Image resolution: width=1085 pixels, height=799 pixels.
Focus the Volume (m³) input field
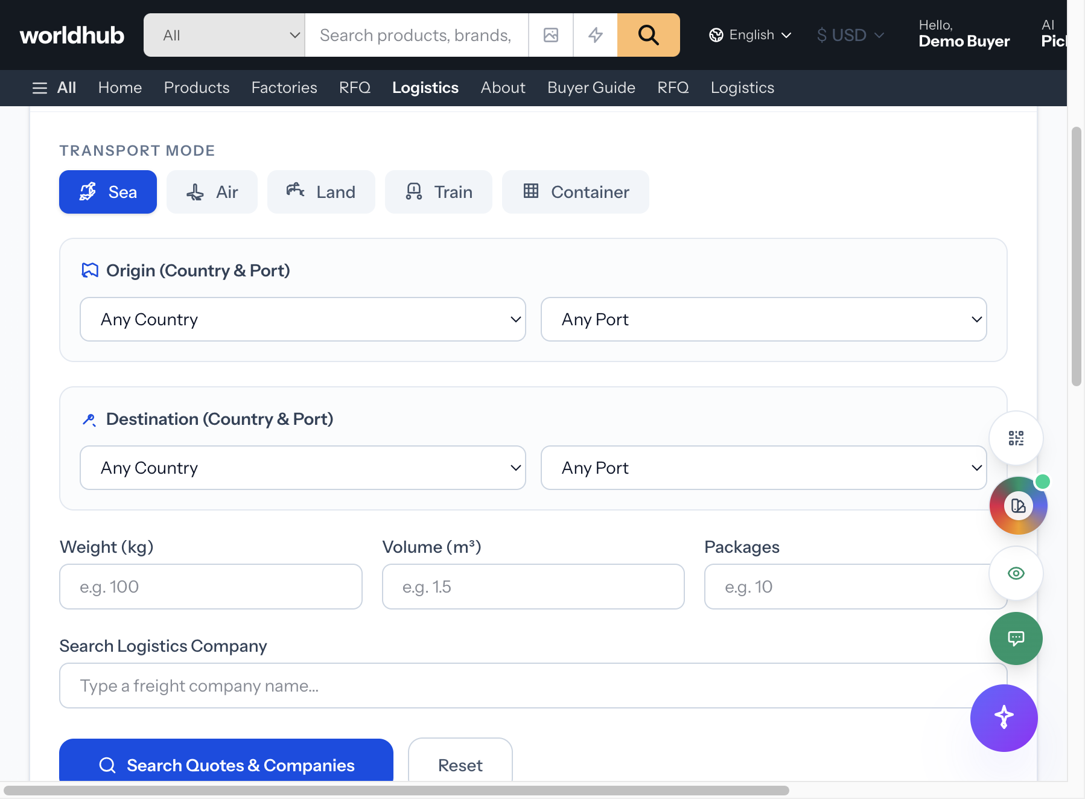[x=533, y=587]
